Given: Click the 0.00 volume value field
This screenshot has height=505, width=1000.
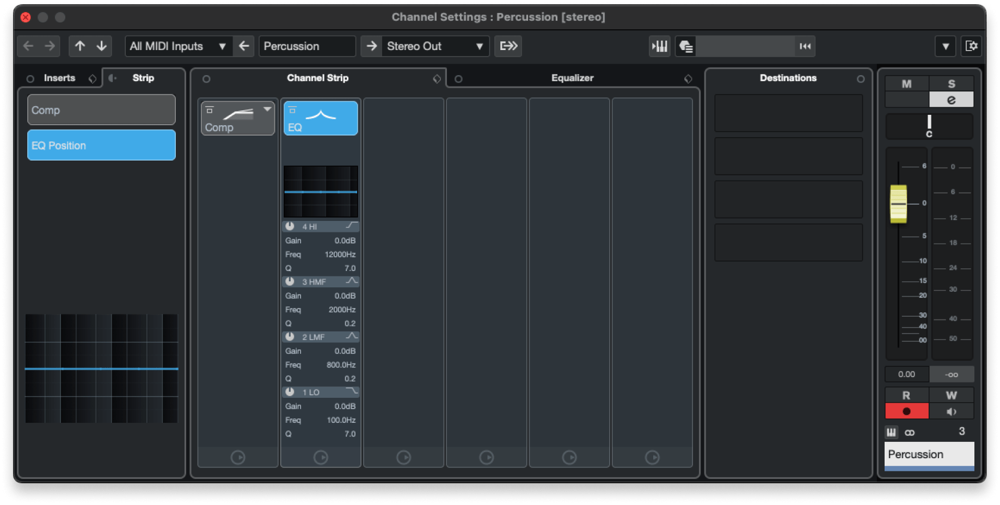Looking at the screenshot, I should [906, 374].
